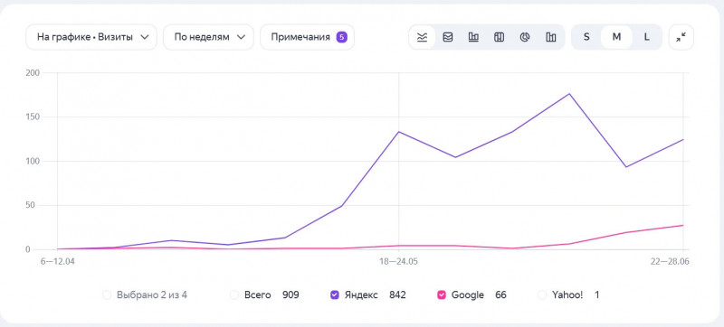The width and height of the screenshot is (724, 327).
Task: Set chart size to S
Action: coord(586,37)
